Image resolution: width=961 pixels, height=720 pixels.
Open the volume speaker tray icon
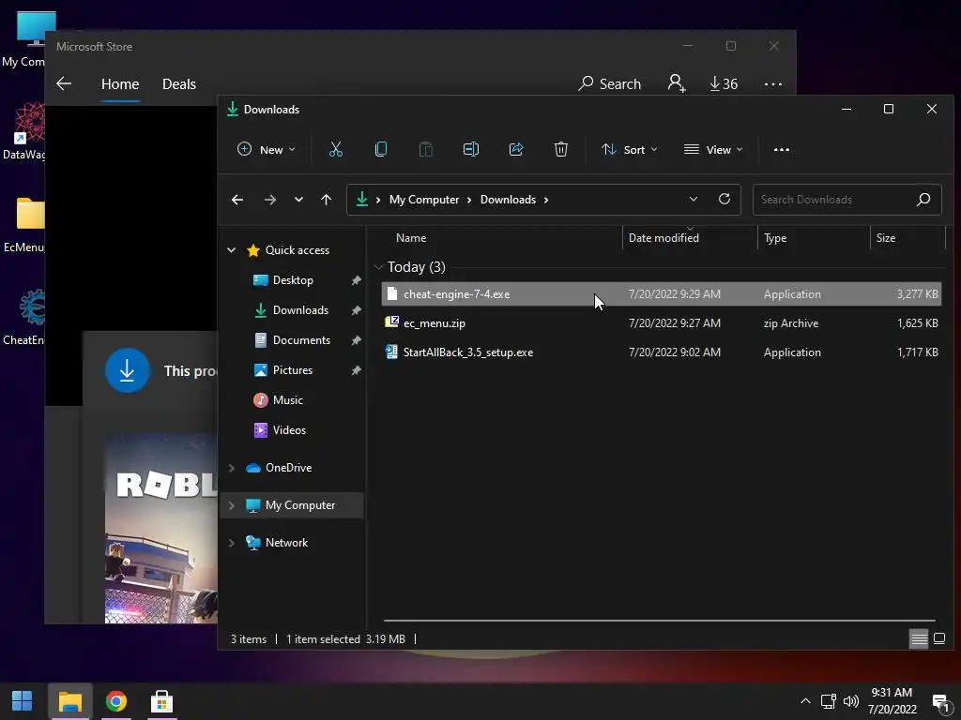[850, 701]
